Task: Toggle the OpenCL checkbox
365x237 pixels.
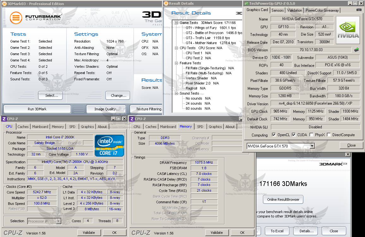Action: (x=274, y=135)
